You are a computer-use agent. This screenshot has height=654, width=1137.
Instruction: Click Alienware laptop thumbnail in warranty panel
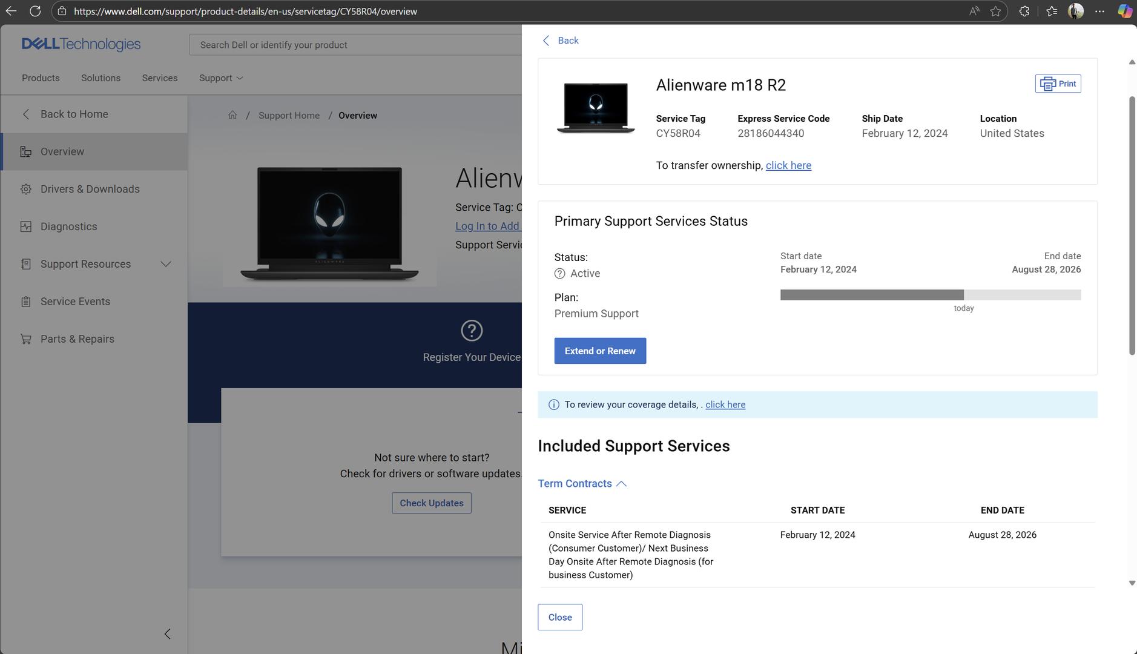coord(596,108)
